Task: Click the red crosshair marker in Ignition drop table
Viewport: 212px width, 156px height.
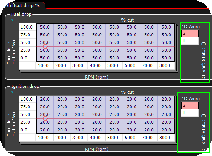Action: point(45,118)
